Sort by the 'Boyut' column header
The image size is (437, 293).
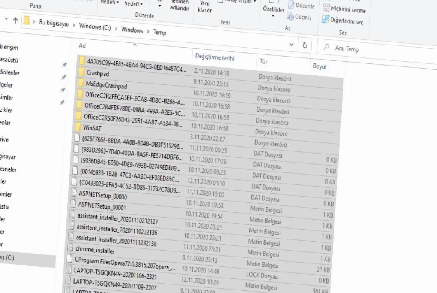pyautogui.click(x=320, y=66)
